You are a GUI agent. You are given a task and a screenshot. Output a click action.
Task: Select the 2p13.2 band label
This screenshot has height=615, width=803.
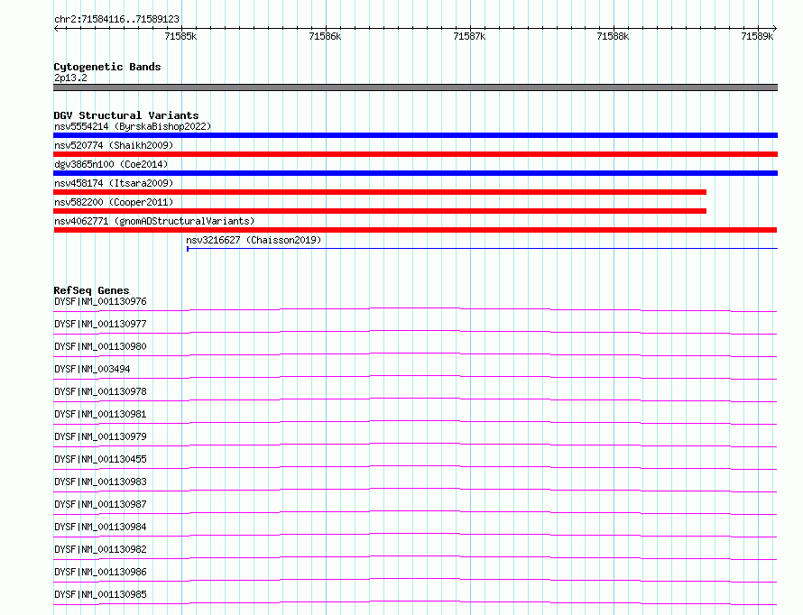pos(70,78)
